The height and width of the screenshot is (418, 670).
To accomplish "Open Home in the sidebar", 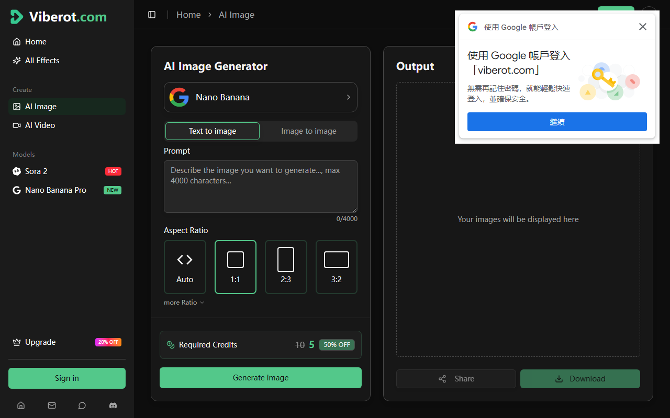I will 67,42.
